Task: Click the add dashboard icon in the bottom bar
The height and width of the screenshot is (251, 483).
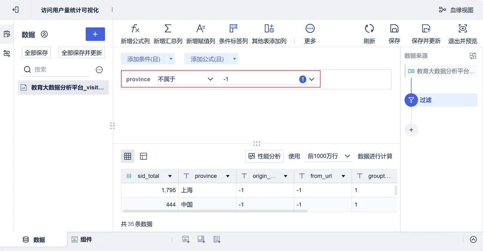Action: coord(201,239)
